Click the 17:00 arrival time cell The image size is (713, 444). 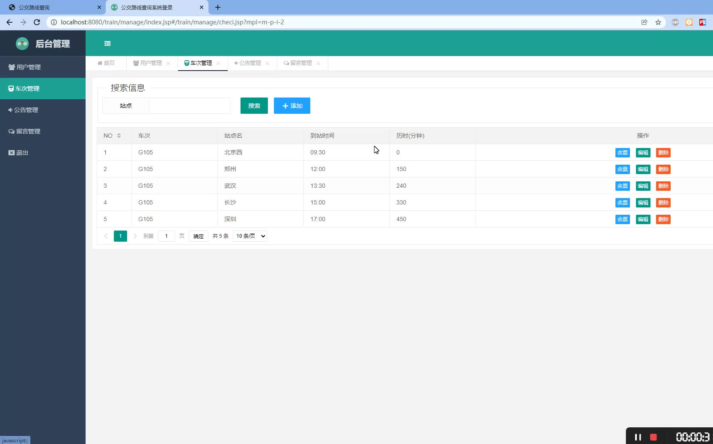tap(347, 219)
